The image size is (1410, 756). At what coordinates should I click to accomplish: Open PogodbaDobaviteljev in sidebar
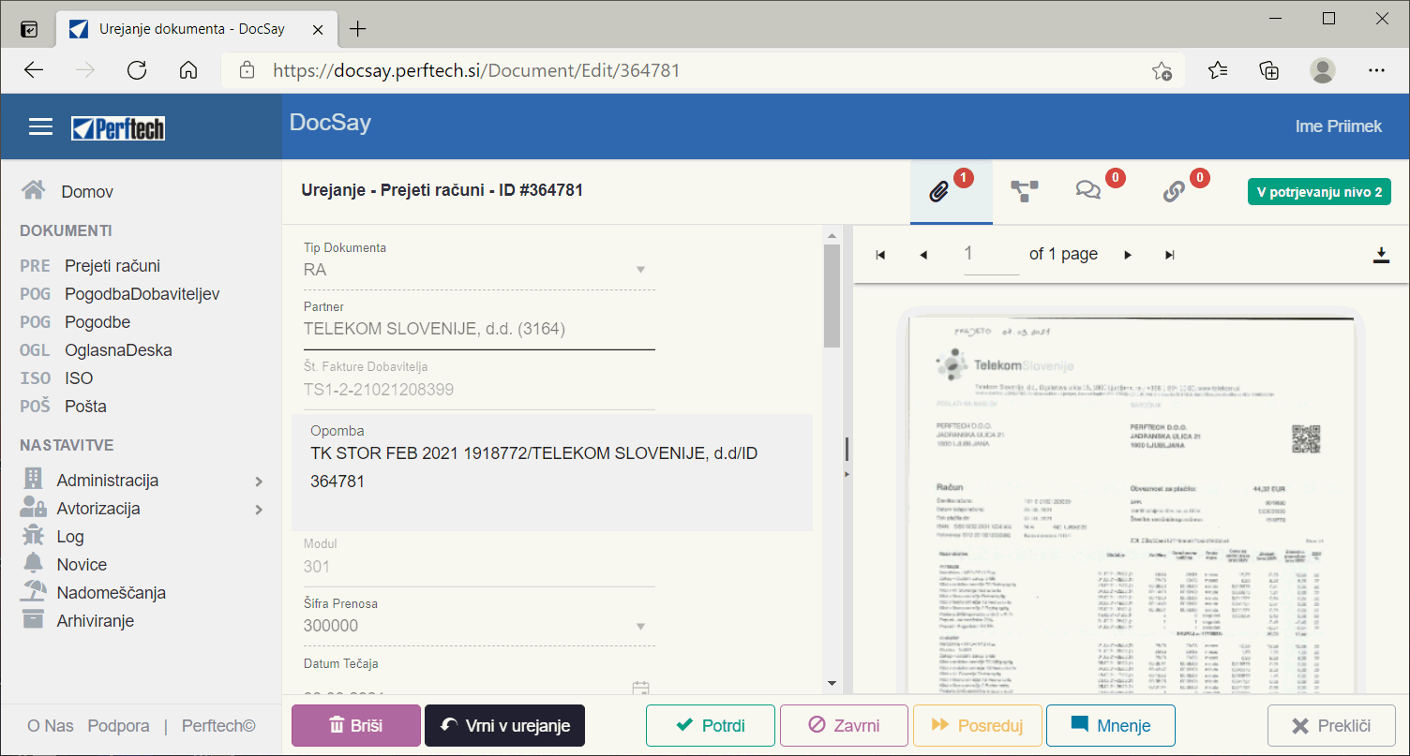142,294
